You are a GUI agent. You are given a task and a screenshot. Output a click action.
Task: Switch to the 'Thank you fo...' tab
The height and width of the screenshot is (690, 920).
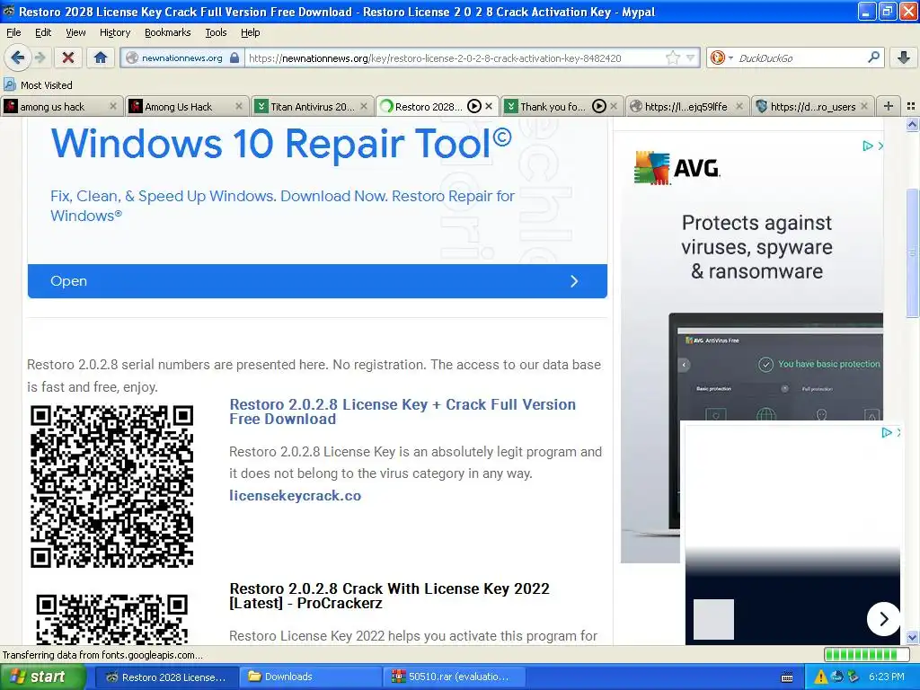(x=562, y=106)
